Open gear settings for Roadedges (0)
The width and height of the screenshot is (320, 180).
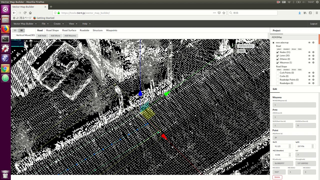313,83
